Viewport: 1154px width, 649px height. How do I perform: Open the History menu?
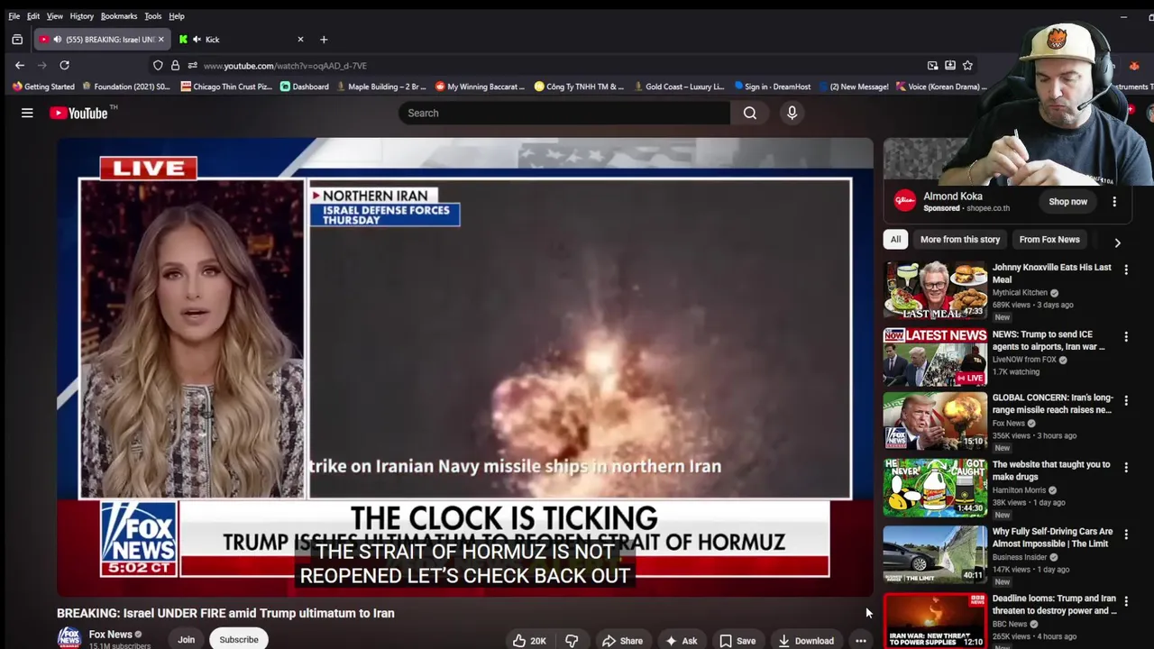82,16
